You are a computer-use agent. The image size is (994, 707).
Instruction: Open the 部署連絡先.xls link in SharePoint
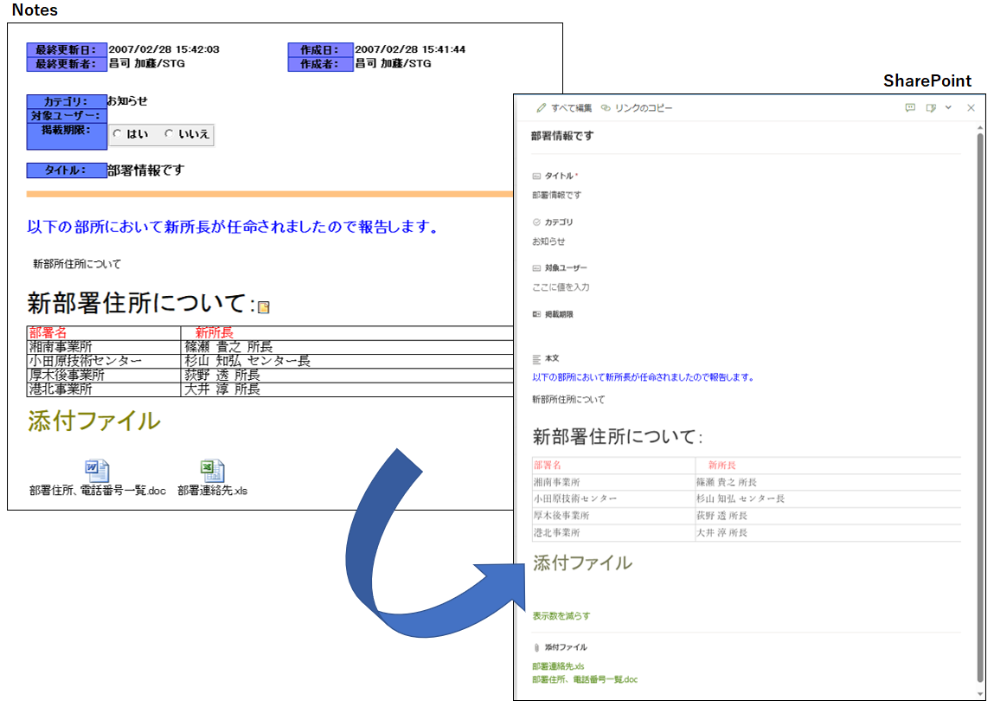coord(558,666)
